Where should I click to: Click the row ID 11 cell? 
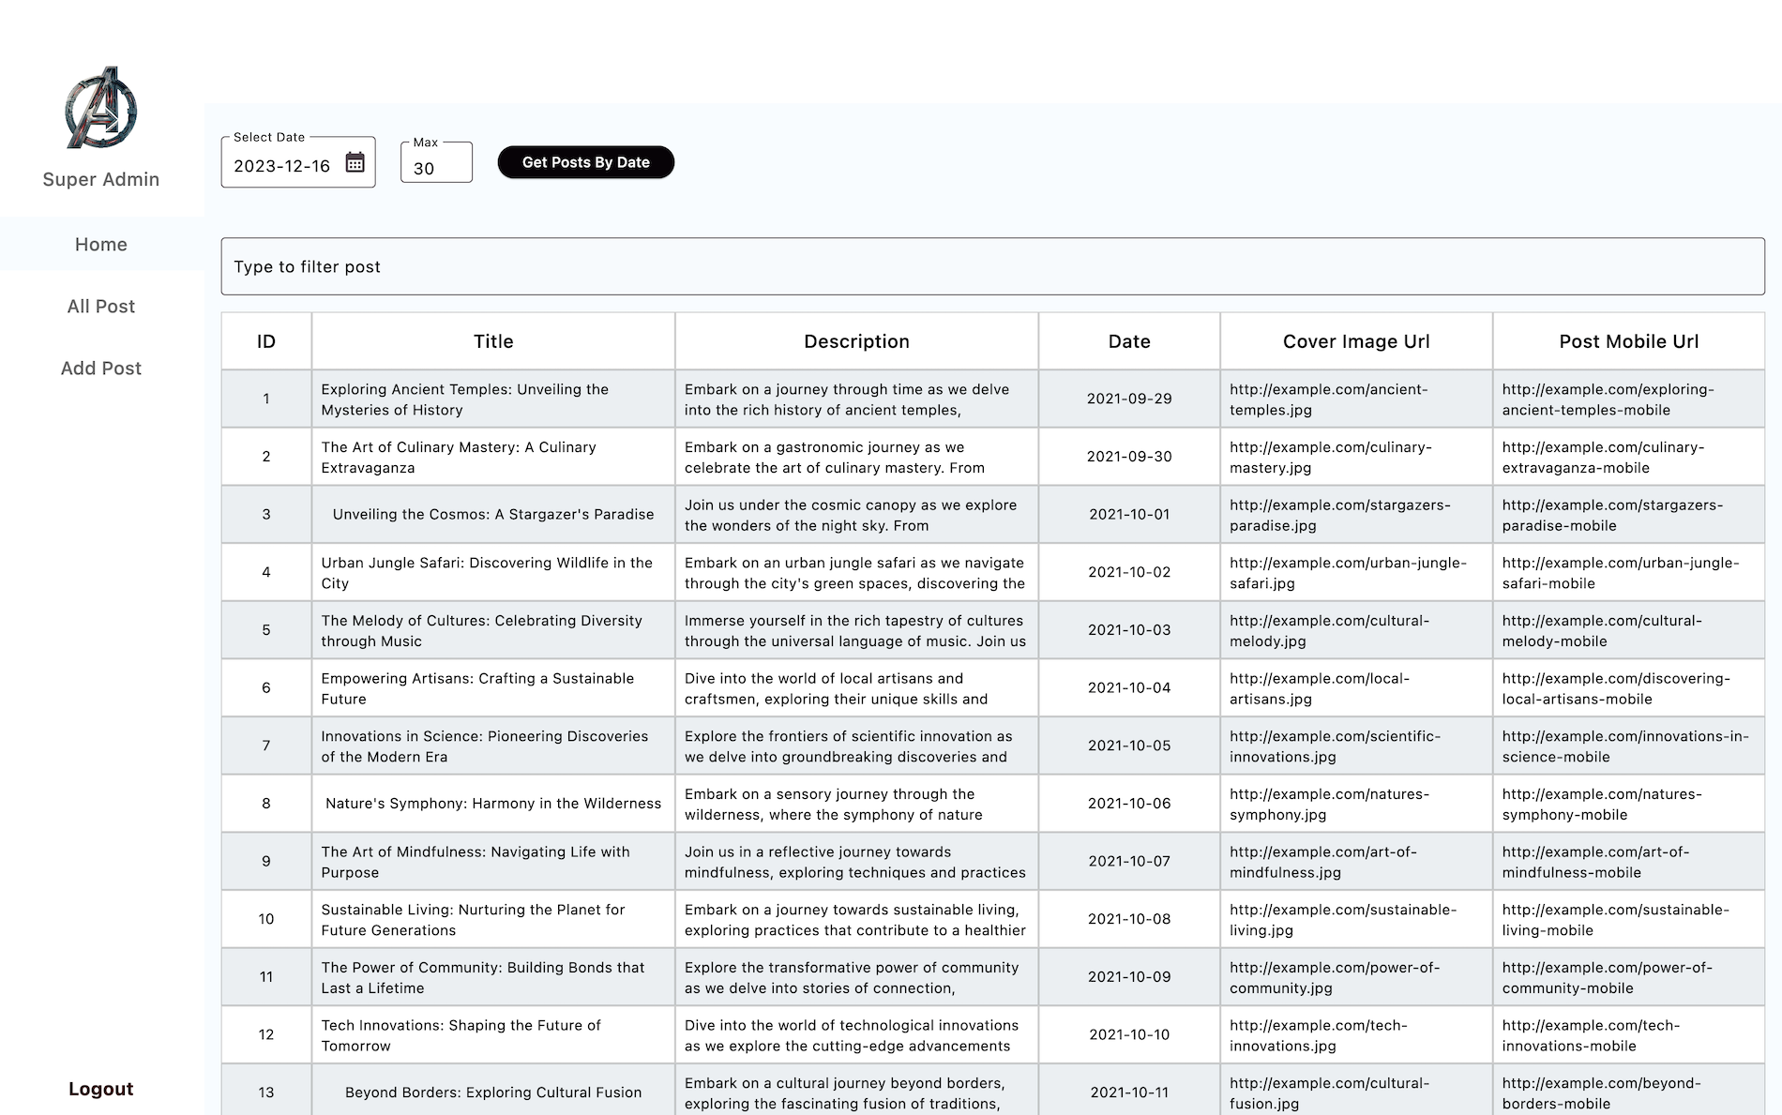(266, 976)
